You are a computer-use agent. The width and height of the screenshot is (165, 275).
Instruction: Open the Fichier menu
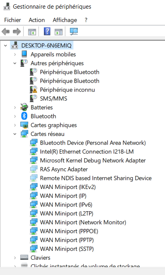pos(13,20)
